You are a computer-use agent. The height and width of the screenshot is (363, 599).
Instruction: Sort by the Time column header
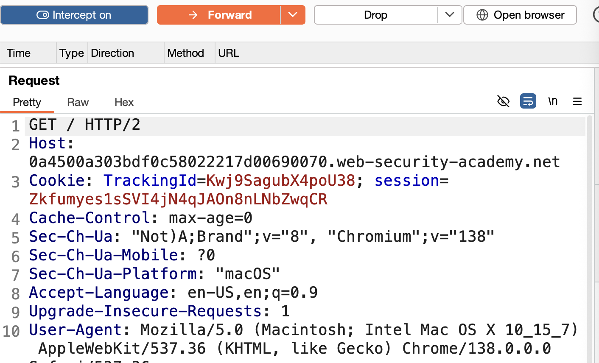pyautogui.click(x=28, y=53)
